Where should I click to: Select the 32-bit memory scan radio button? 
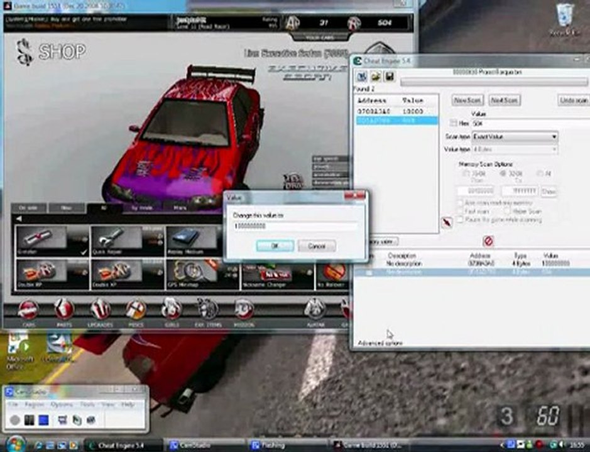(x=503, y=173)
